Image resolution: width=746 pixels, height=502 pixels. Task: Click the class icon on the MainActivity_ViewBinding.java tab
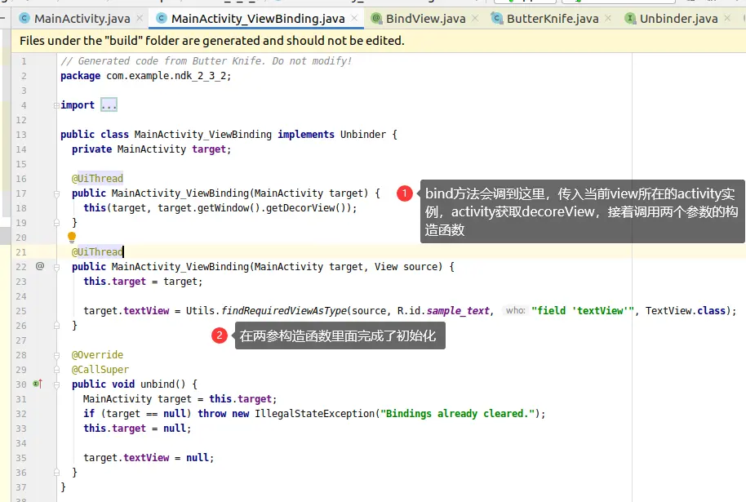tap(162, 19)
